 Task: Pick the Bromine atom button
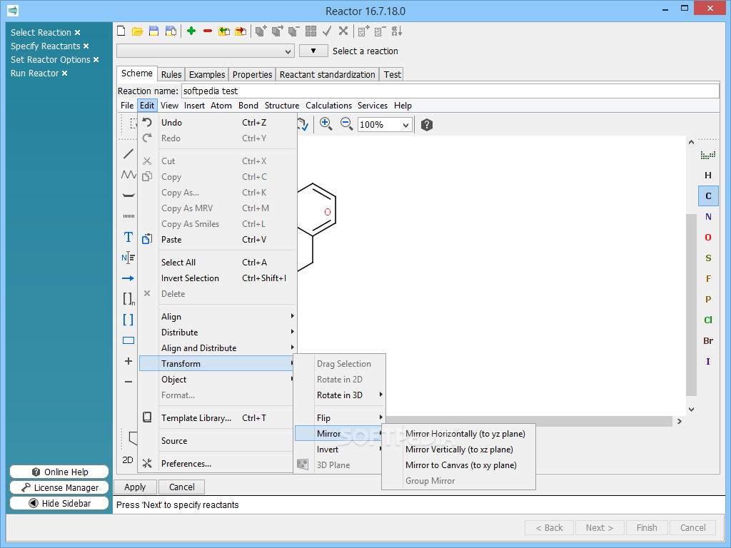(708, 340)
